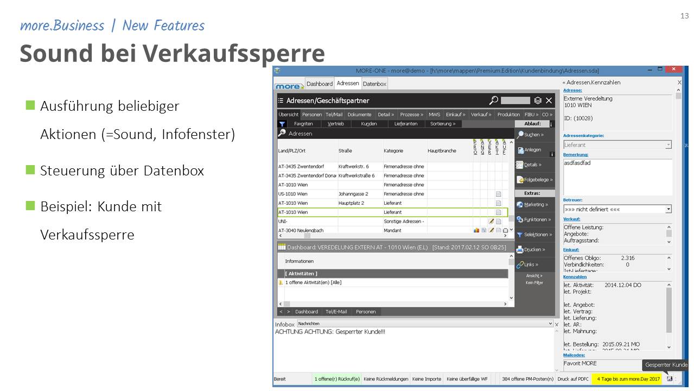Expand the Detail » menu

(386, 115)
